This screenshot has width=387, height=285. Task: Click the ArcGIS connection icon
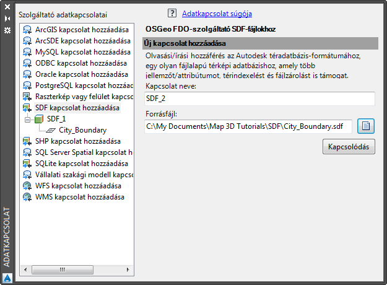point(27,30)
